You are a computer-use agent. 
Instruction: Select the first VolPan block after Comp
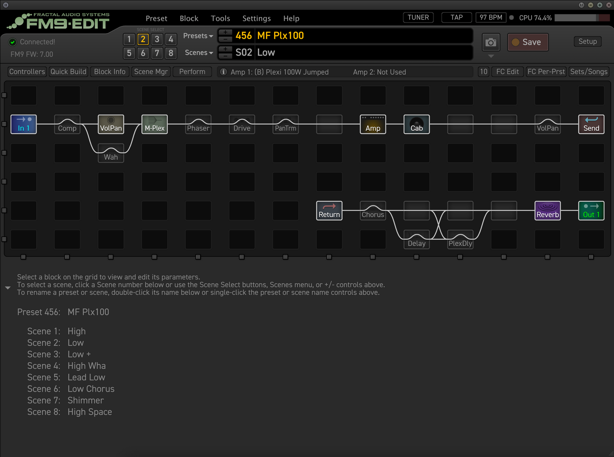pos(111,124)
